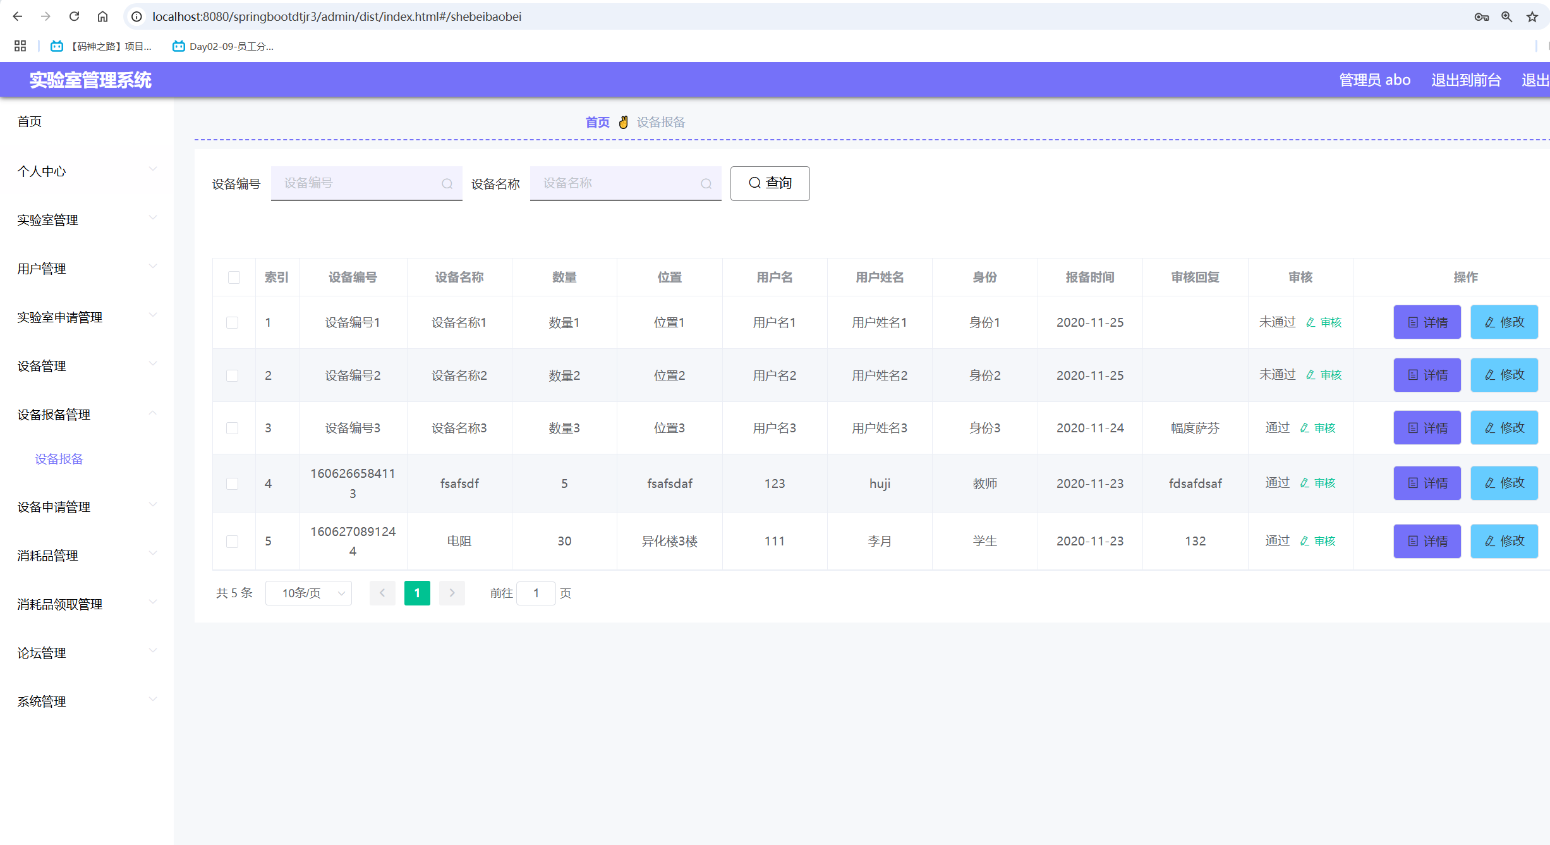Expand the 实验室申请管理 sidebar menu
The height and width of the screenshot is (845, 1550).
click(87, 317)
